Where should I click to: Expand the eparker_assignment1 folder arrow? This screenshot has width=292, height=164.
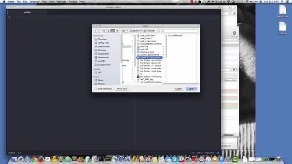coord(164,55)
